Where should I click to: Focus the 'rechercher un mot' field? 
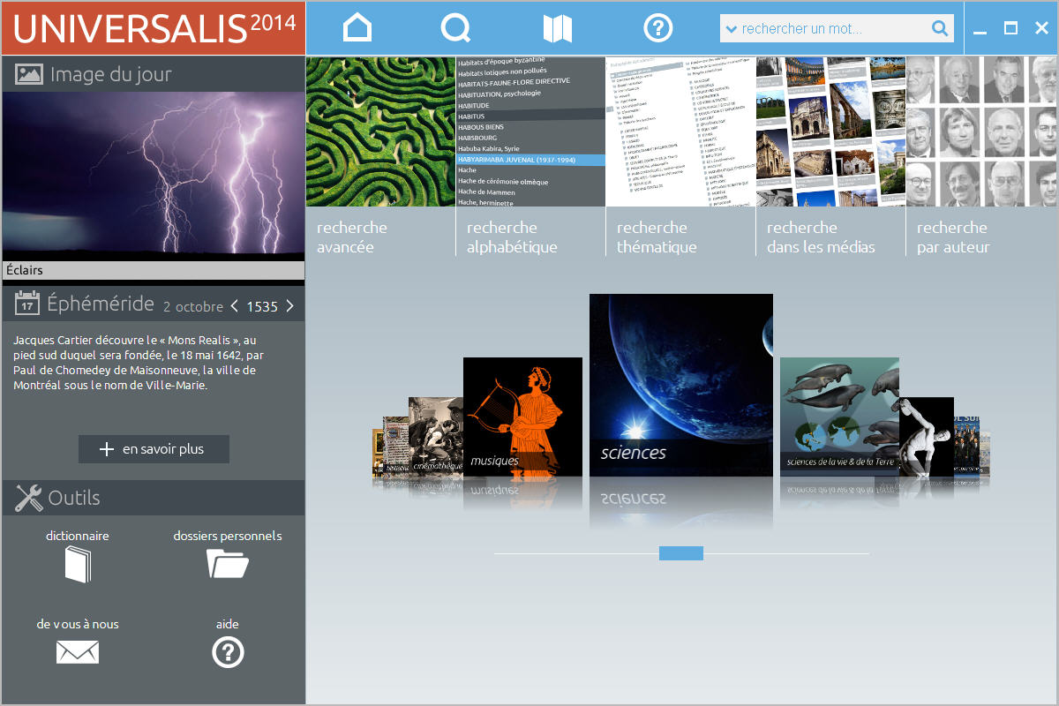pos(835,28)
